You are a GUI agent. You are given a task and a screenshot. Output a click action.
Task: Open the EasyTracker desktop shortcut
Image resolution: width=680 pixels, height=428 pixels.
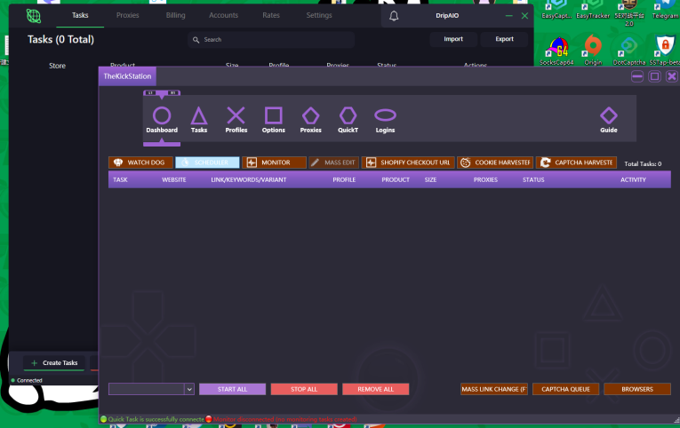pyautogui.click(x=593, y=10)
